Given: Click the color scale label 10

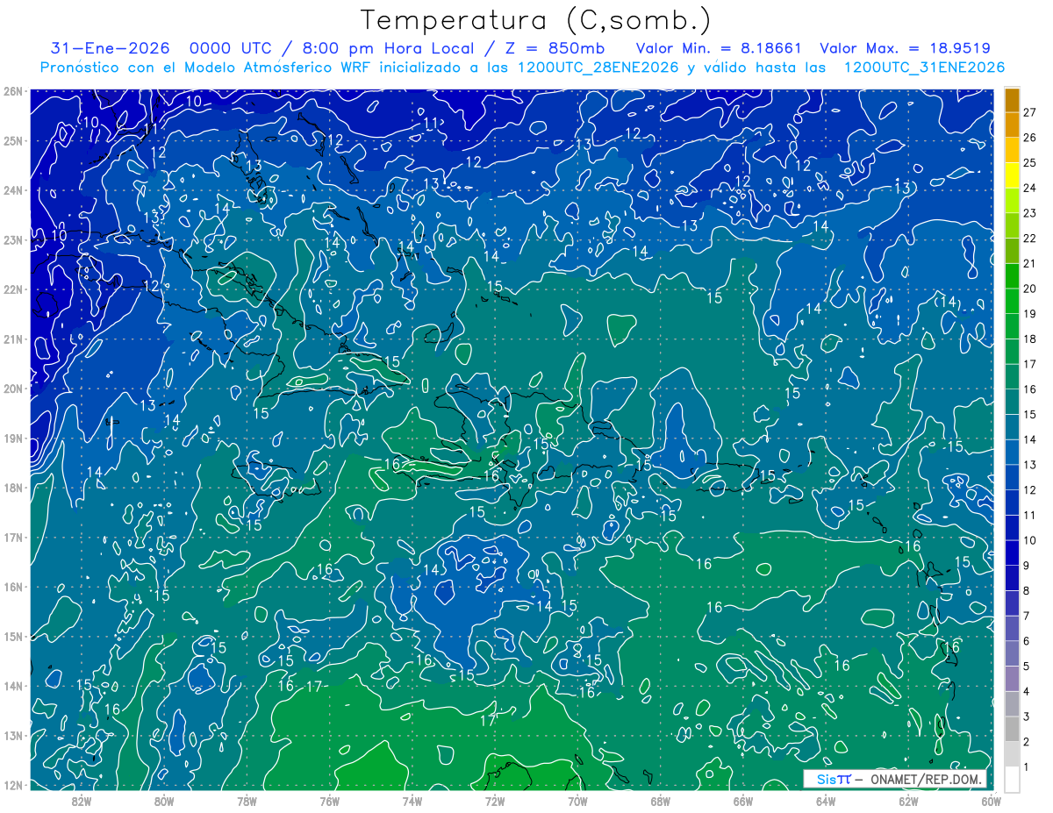Looking at the screenshot, I should [1030, 540].
